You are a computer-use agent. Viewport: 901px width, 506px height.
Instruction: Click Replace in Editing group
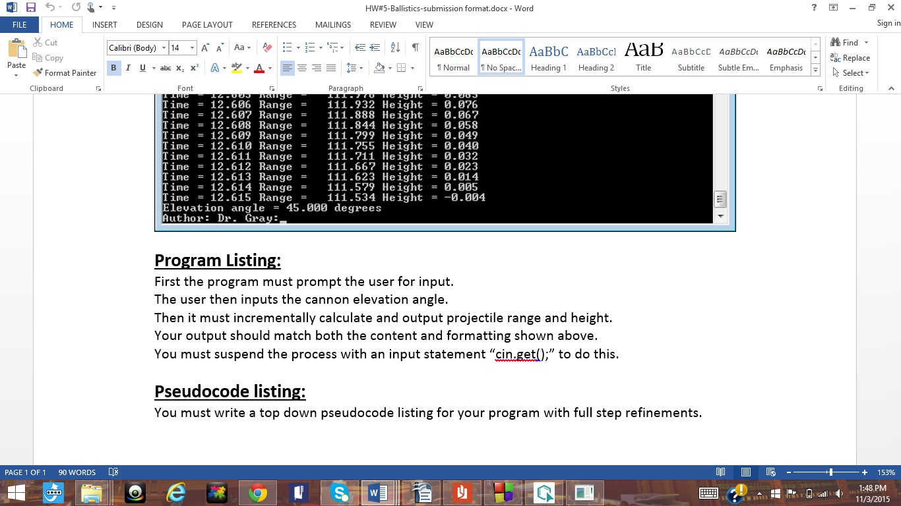pyautogui.click(x=851, y=58)
